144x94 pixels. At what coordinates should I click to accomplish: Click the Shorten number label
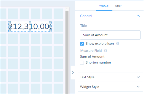click(98, 63)
